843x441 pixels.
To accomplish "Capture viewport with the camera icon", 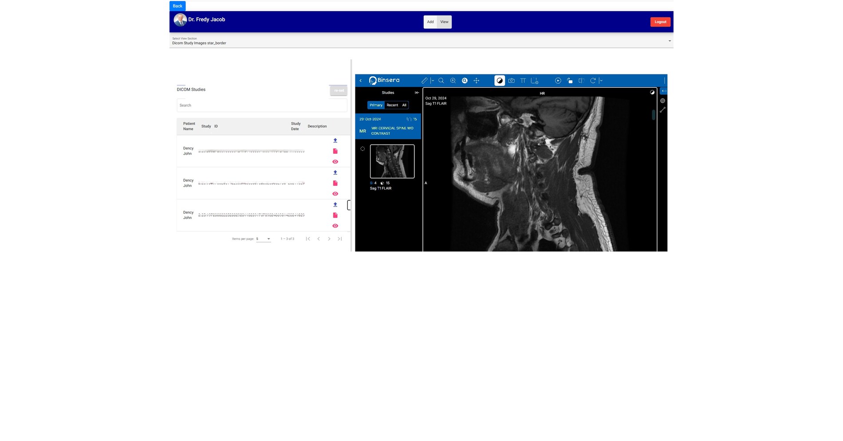I will (x=511, y=81).
